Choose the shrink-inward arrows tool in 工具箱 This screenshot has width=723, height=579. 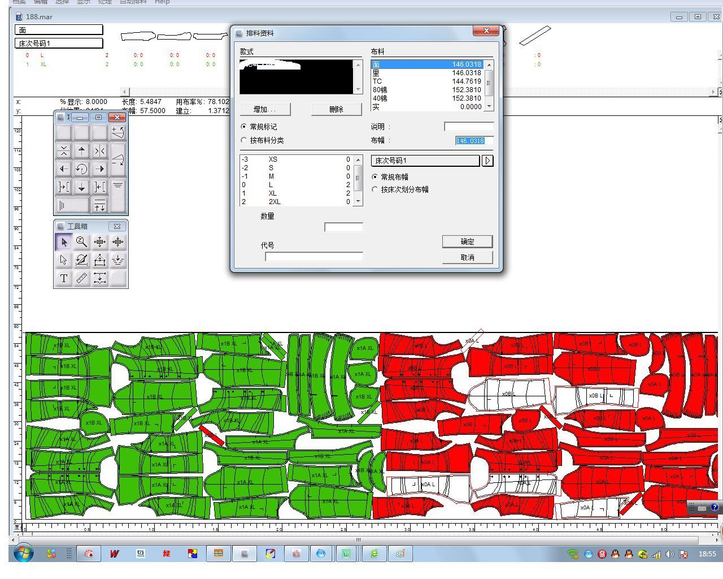click(x=117, y=242)
